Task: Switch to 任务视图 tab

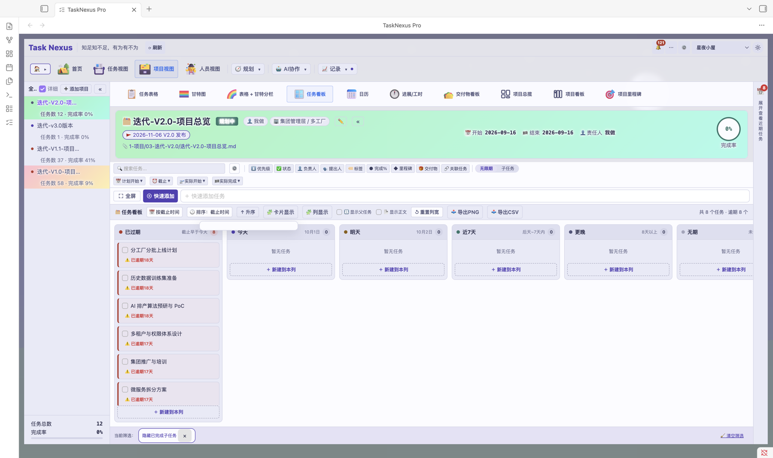Action: 111,69
